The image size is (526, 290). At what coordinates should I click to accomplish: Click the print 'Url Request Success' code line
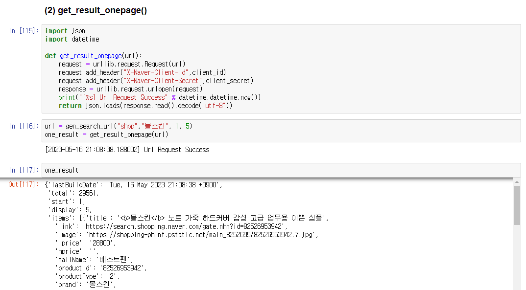[159, 97]
